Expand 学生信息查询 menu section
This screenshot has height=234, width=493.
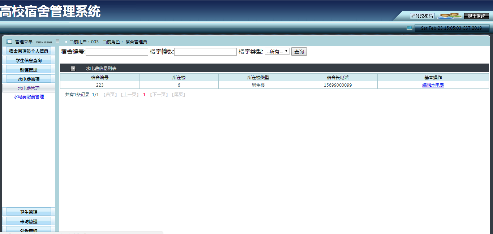tap(29, 60)
